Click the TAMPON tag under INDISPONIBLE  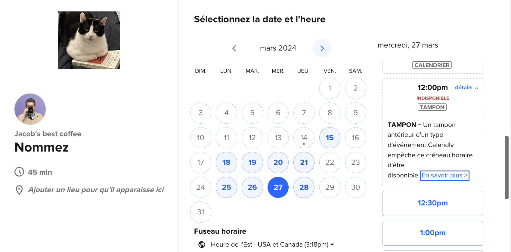[432, 107]
